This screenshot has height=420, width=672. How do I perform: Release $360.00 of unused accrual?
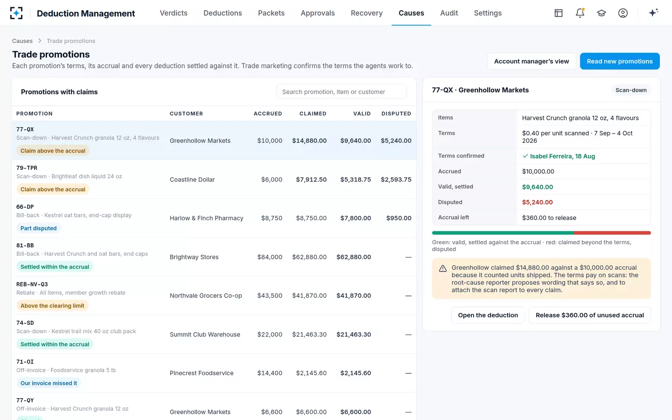point(590,315)
